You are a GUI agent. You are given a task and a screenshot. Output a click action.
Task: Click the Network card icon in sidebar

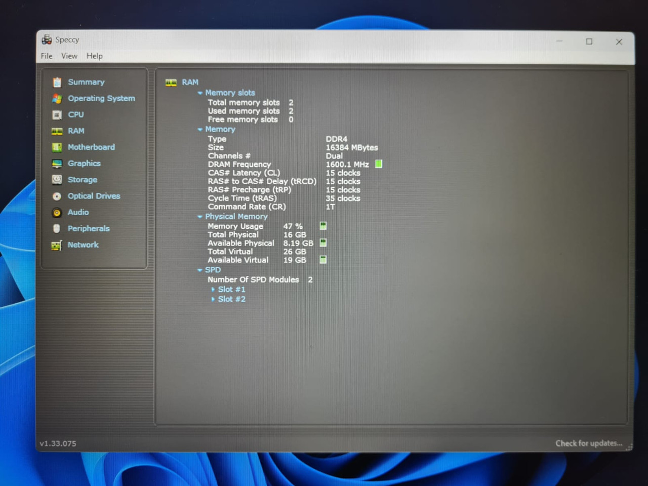(x=56, y=246)
